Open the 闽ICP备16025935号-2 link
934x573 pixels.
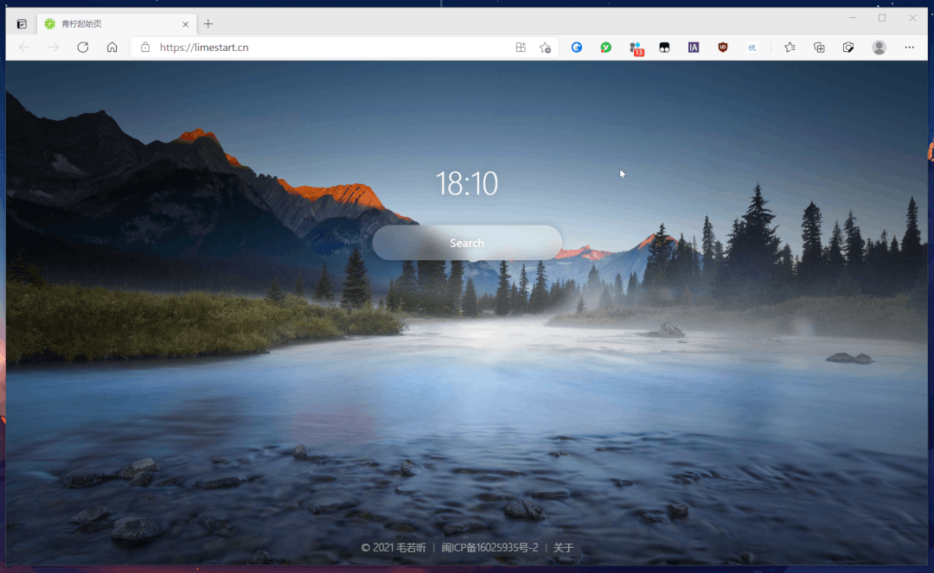(489, 547)
